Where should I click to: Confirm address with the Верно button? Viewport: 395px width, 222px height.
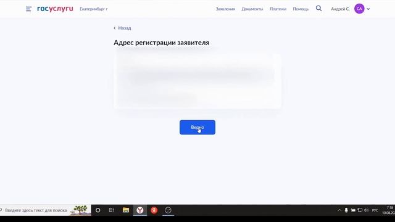pyautogui.click(x=197, y=128)
